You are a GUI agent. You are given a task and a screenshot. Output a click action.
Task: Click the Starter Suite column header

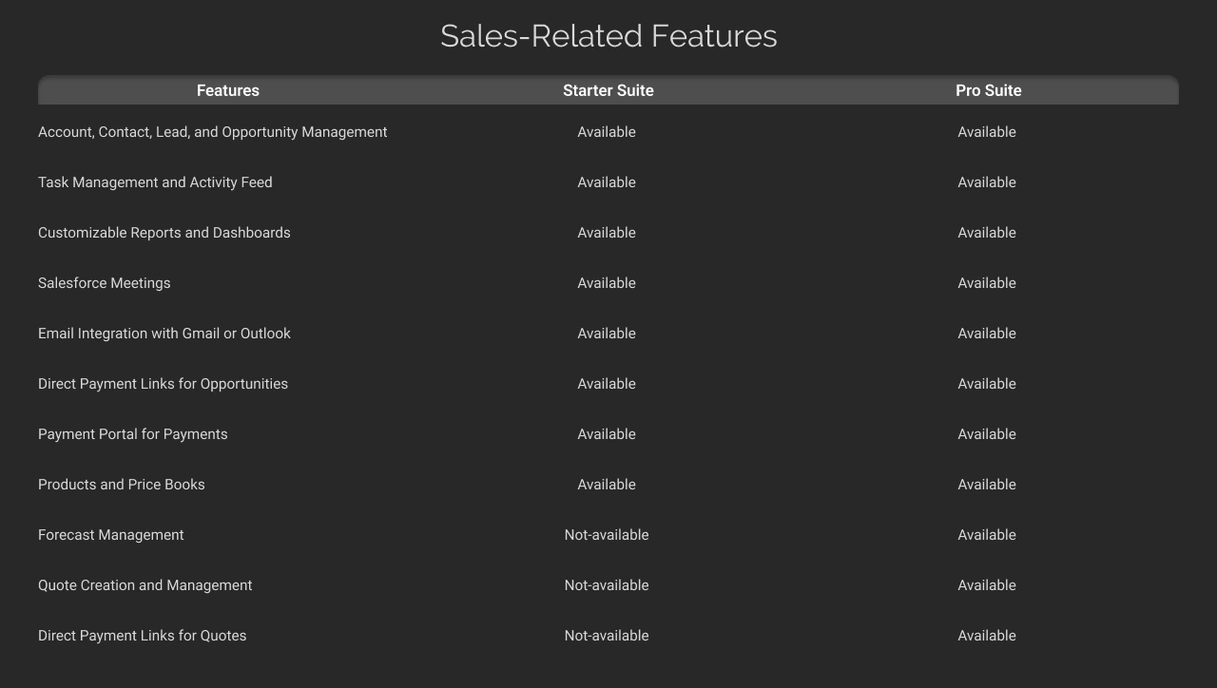pos(608,90)
